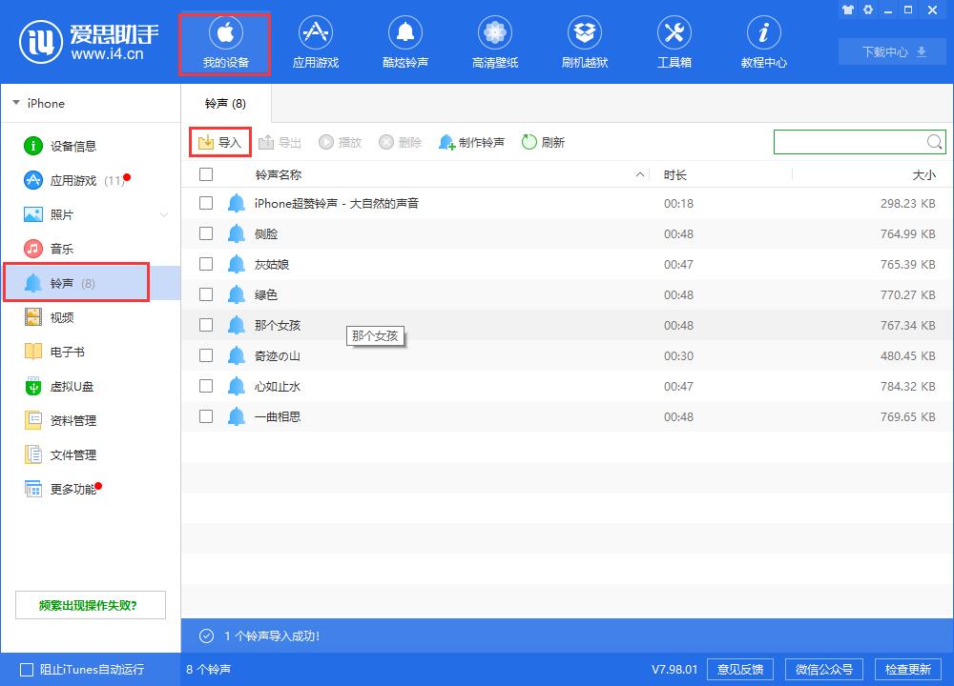Expand the 照片 sidebar section
This screenshot has width=954, height=686.
pyautogui.click(x=164, y=214)
